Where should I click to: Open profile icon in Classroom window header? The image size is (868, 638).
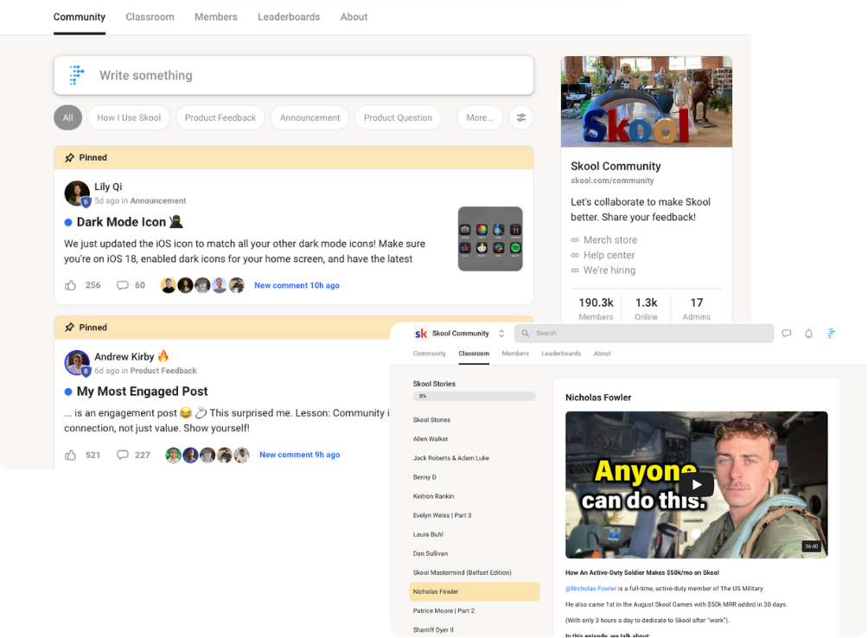(x=831, y=333)
